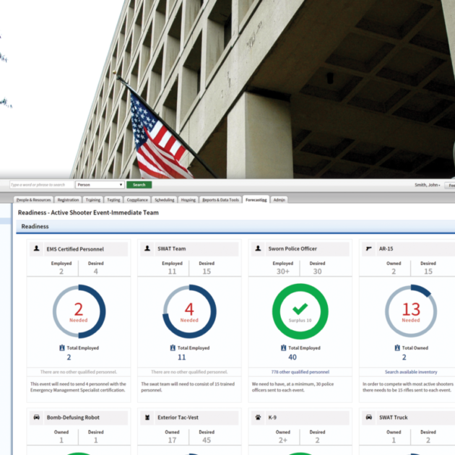Click the person icon on EMS Certified Personnel card
This screenshot has width=455, height=455.
[37, 248]
